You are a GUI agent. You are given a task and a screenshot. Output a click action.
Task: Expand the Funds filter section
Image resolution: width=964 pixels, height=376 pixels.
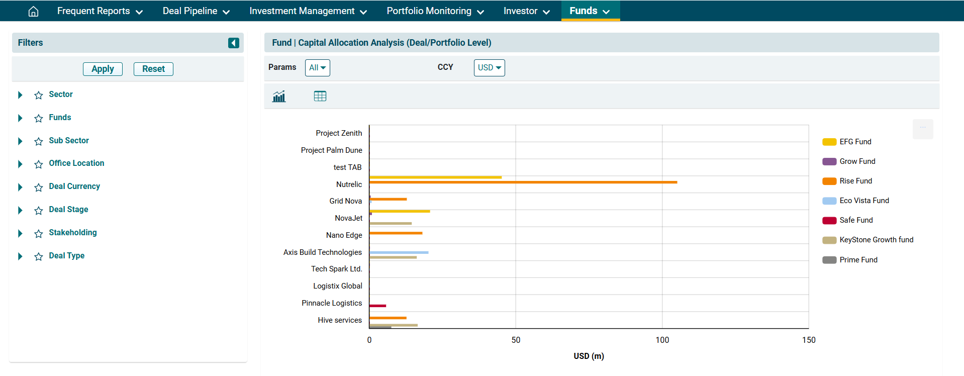click(20, 118)
